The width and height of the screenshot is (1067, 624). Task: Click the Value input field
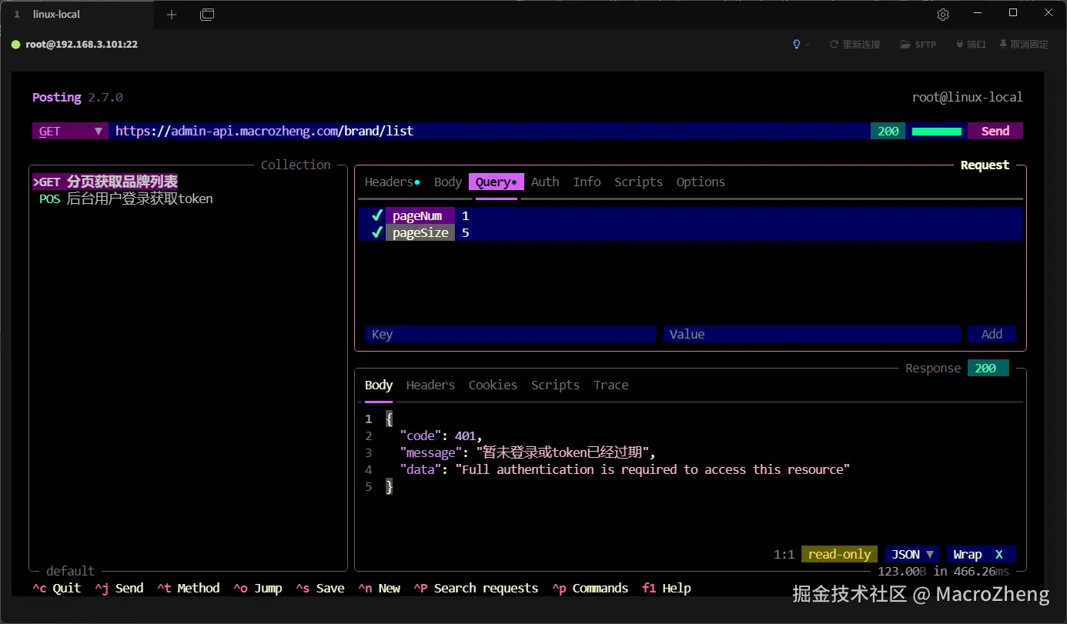pos(811,334)
